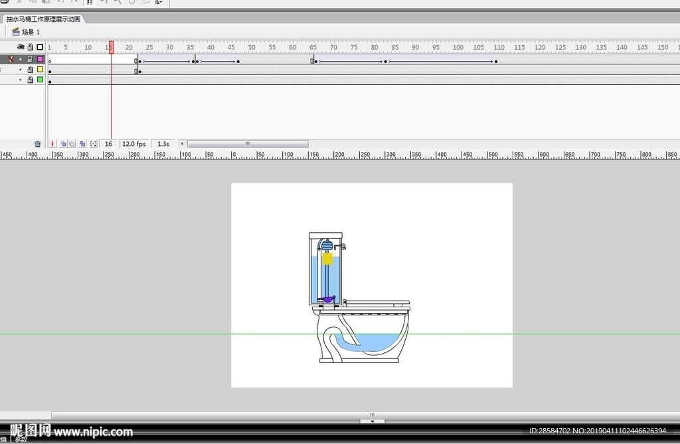Enable the Edit Multiple Frames icon
This screenshot has width=680, height=444.
click(x=82, y=144)
